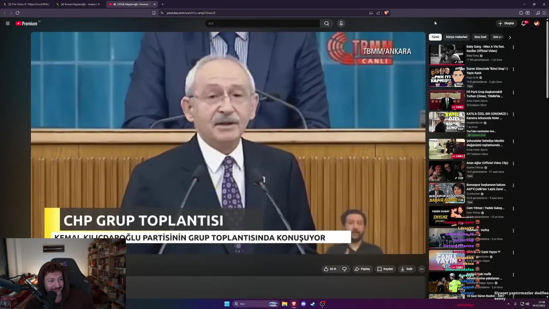This screenshot has height=309, width=549.
Task: Open options for KATİL'A ÖZEL video
Action: coord(513,115)
